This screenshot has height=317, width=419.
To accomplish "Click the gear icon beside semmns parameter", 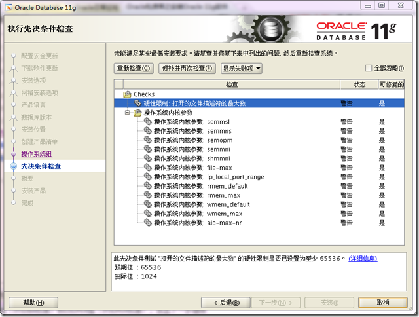I will tap(148, 131).
